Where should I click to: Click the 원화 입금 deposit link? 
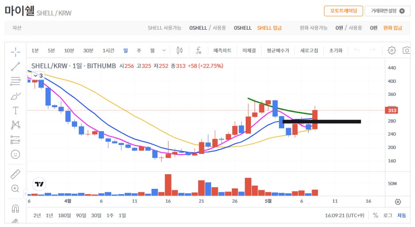[392, 28]
